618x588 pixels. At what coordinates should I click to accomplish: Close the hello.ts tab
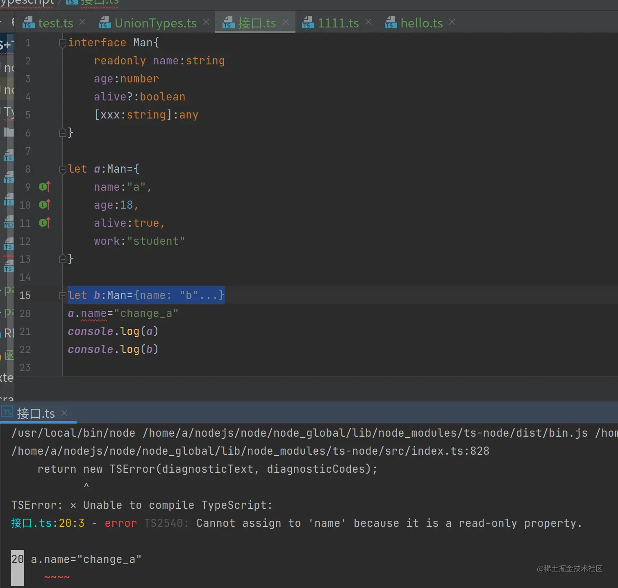452,22
